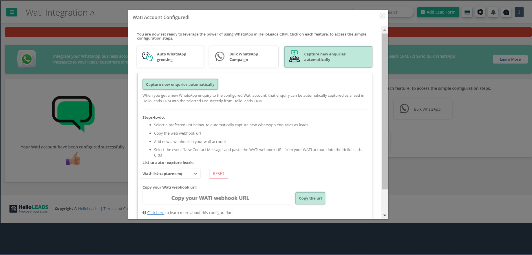The width and height of the screenshot is (532, 255).
Task: Select Bulk WhatsApp Campaign card
Action: (244, 57)
